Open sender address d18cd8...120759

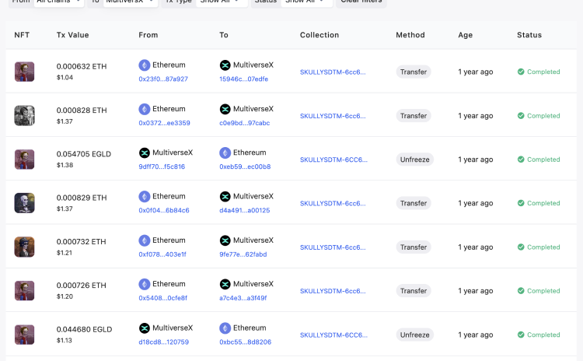tap(163, 342)
